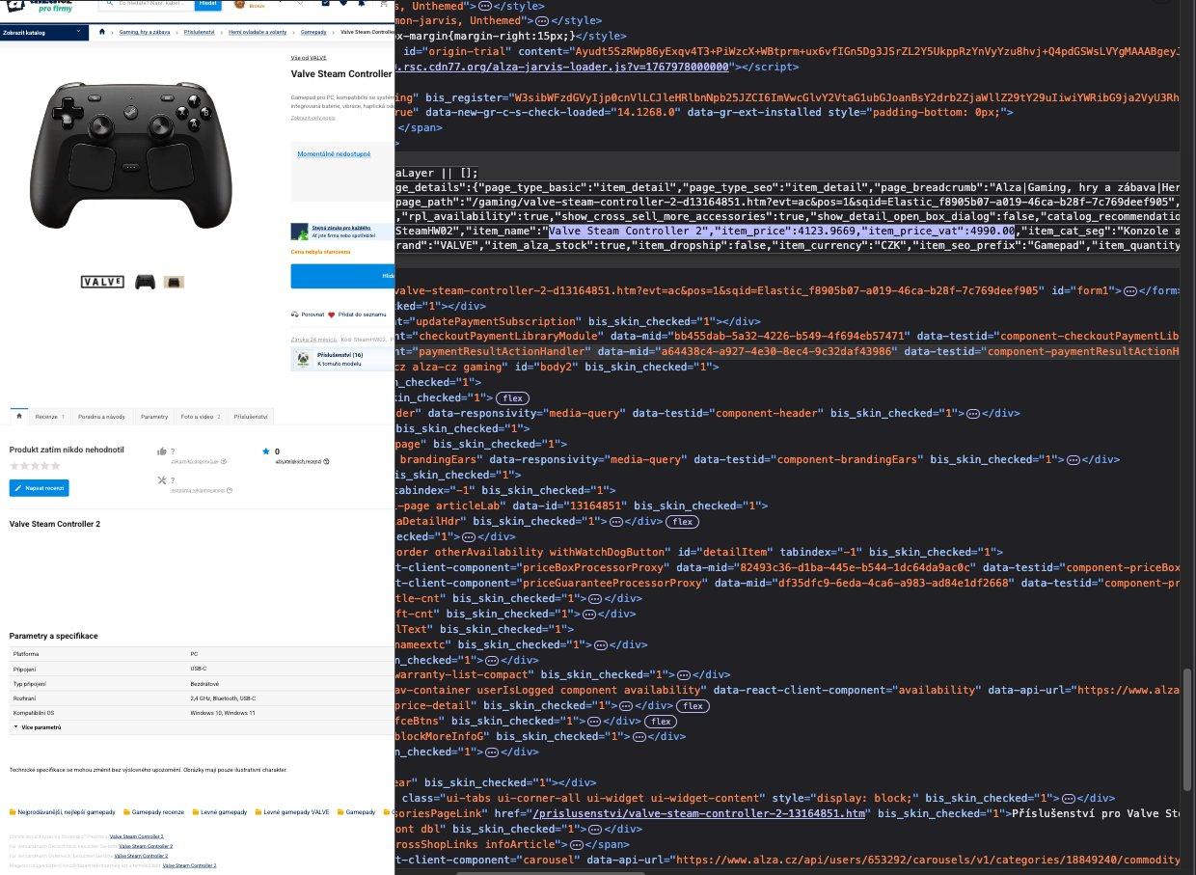
Task: Click the home icon tab below the product
Action: (17, 416)
